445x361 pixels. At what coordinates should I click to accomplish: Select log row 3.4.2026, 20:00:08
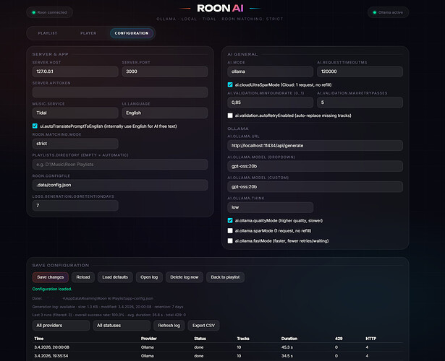(x=218, y=347)
